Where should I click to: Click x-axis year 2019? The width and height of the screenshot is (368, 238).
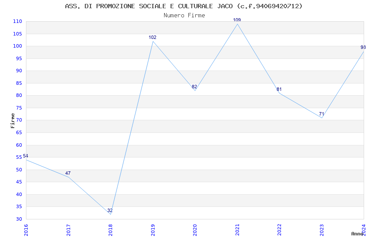point(153,230)
